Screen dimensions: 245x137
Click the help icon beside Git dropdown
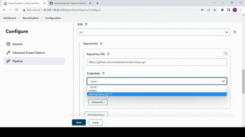[x=235, y=32]
